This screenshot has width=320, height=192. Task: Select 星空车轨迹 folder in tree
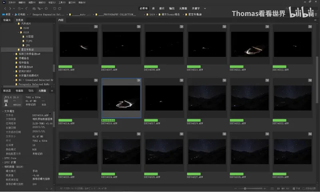tap(27, 50)
